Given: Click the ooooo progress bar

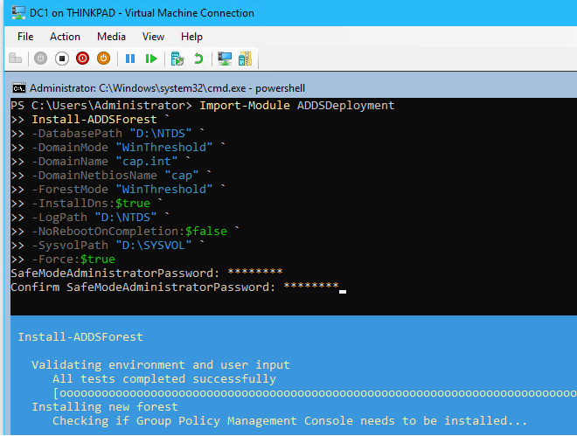Looking at the screenshot, I should pos(315,393).
